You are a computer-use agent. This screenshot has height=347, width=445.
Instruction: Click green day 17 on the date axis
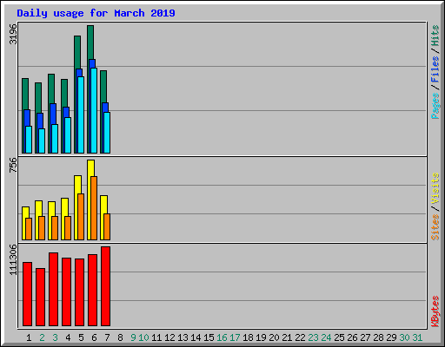coord(235,337)
